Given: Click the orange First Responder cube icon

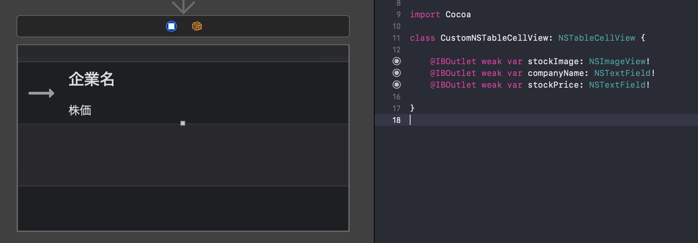Looking at the screenshot, I should tap(197, 26).
